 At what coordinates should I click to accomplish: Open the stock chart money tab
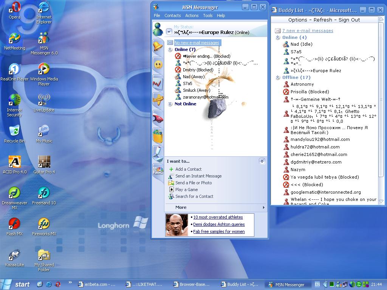tap(158, 82)
